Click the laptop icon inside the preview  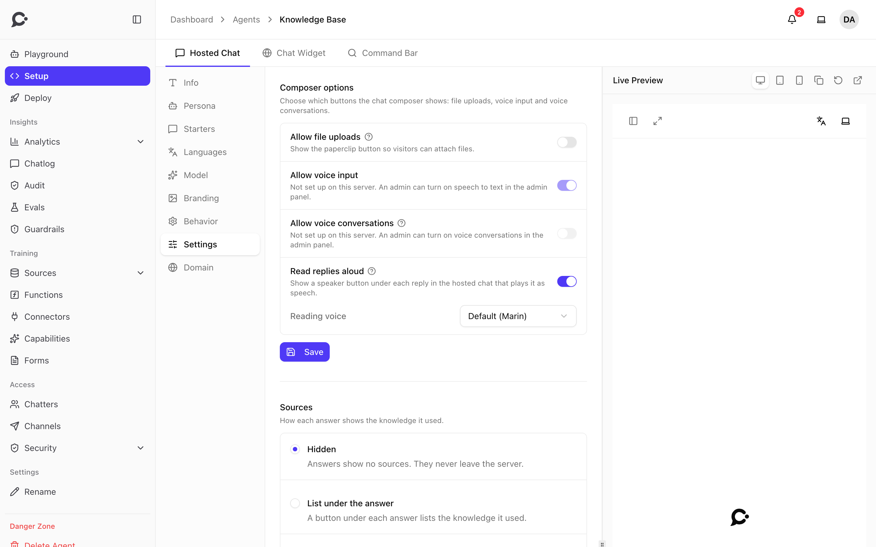point(845,121)
